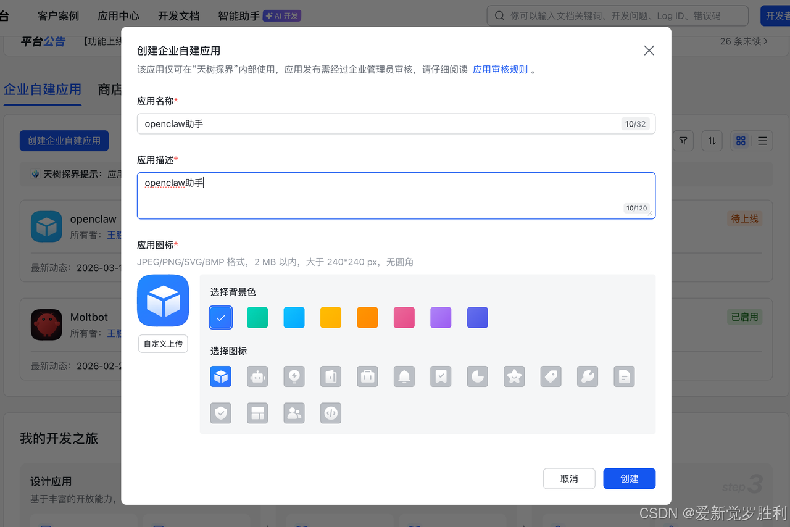Select the document app icon
Image resolution: width=790 pixels, height=527 pixels.
pos(625,376)
